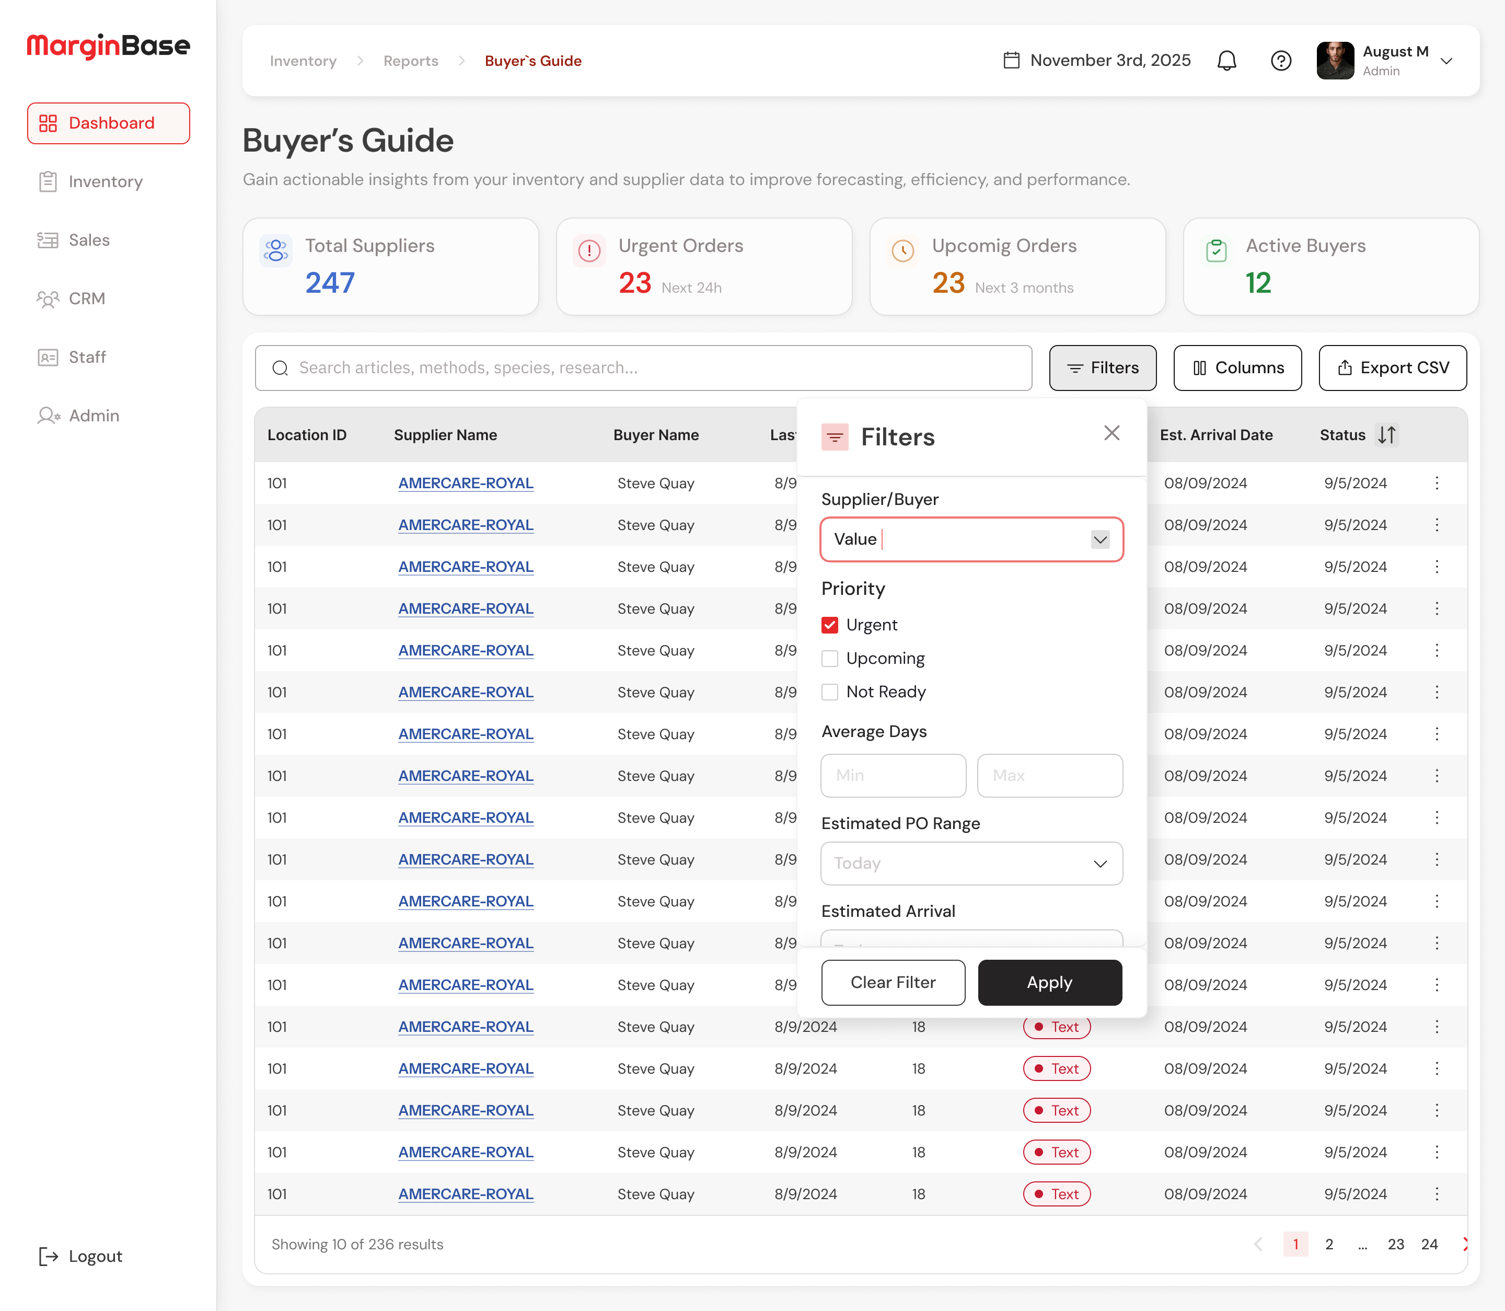Click the notifications bell icon
The image size is (1505, 1311).
pos(1226,61)
